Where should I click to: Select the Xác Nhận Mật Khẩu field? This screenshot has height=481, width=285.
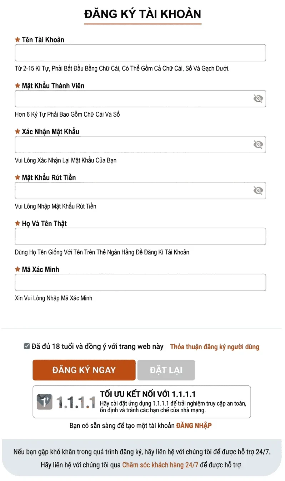(x=133, y=145)
